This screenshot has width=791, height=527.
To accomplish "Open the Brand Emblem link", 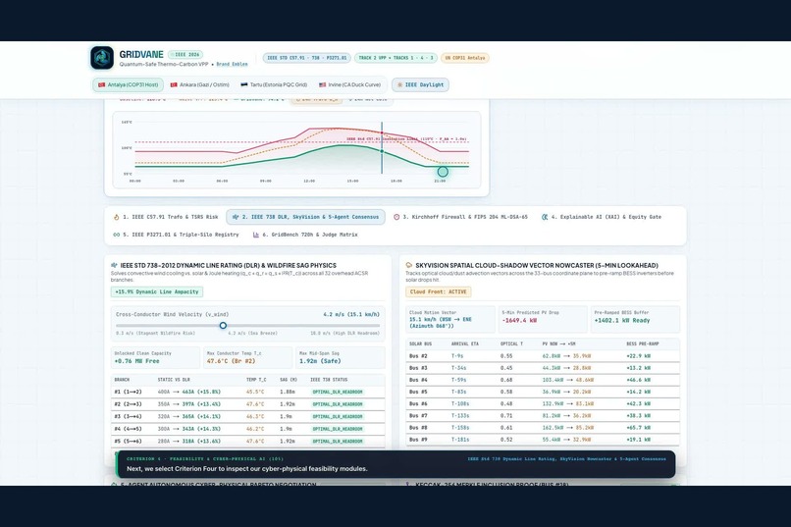I will [x=232, y=65].
